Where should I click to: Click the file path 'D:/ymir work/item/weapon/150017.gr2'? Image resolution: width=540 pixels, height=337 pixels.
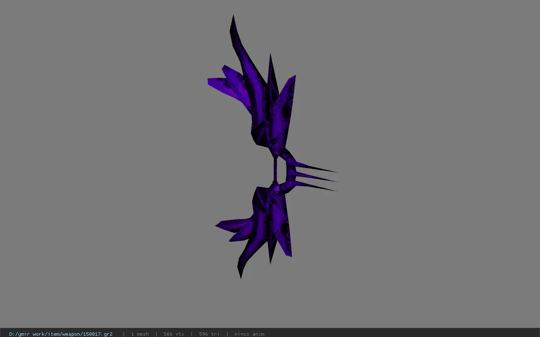(61, 334)
